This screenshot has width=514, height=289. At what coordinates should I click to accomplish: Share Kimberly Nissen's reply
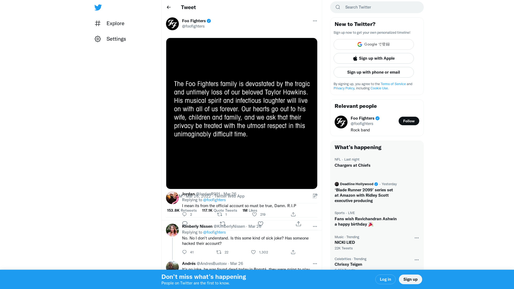coord(293,252)
